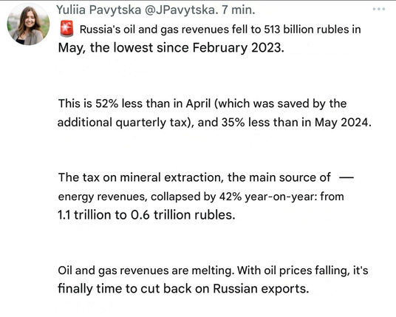Open Yuliia Pavytska's profile picture

(x=28, y=24)
